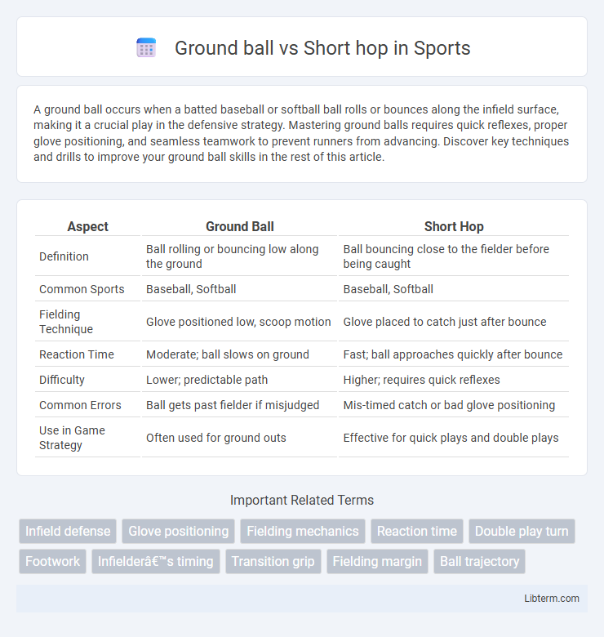
Task: Select the 'Reaction Time' row label
Action: pos(76,354)
